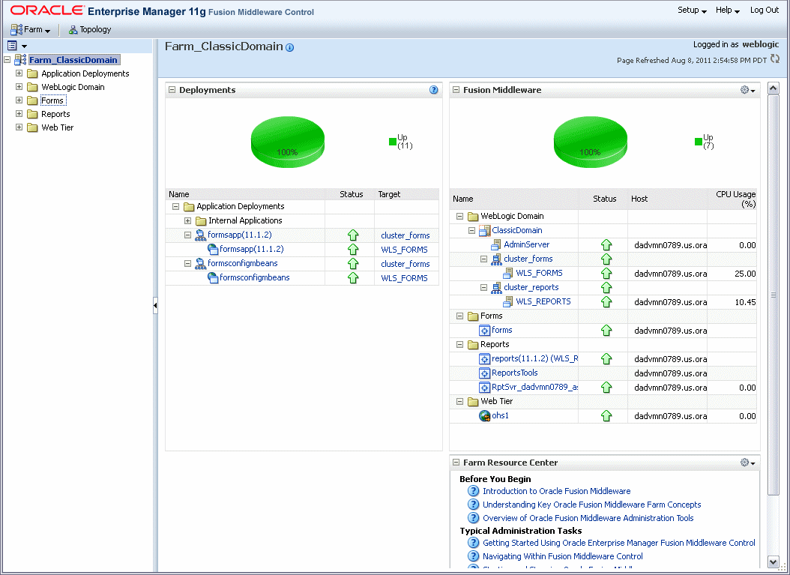The height and width of the screenshot is (575, 790).
Task: Open Understanding Key Oracle Fusion Middleware Farm Concepts
Action: [591, 505]
